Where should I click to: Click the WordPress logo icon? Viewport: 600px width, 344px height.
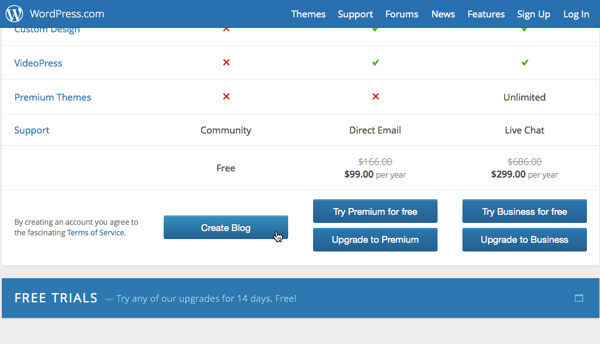(14, 14)
